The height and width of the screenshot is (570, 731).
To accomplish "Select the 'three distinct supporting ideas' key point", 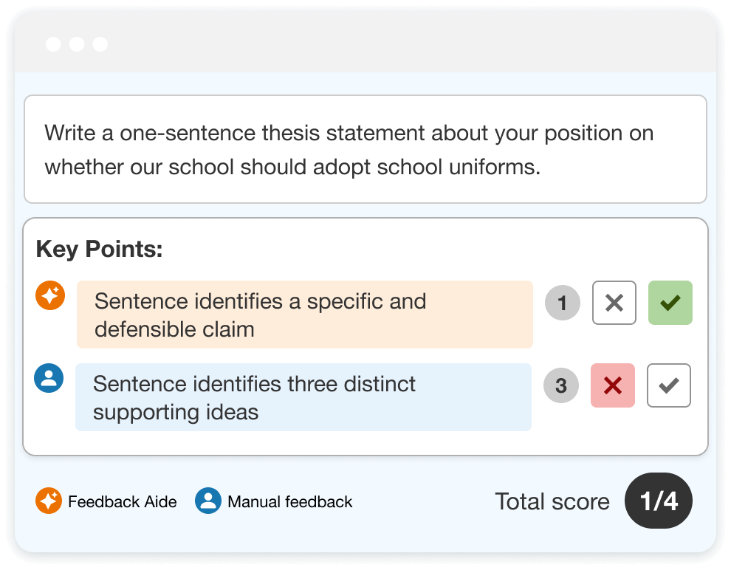I will (303, 397).
